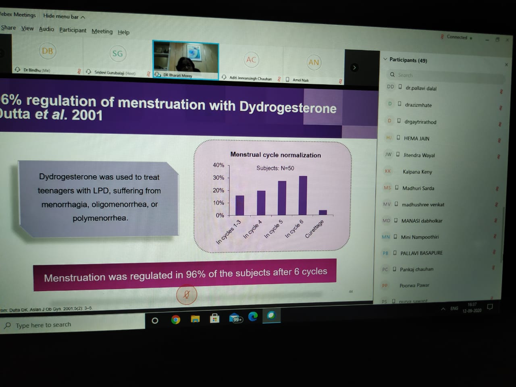Unmute using the red microphone button

click(186, 295)
